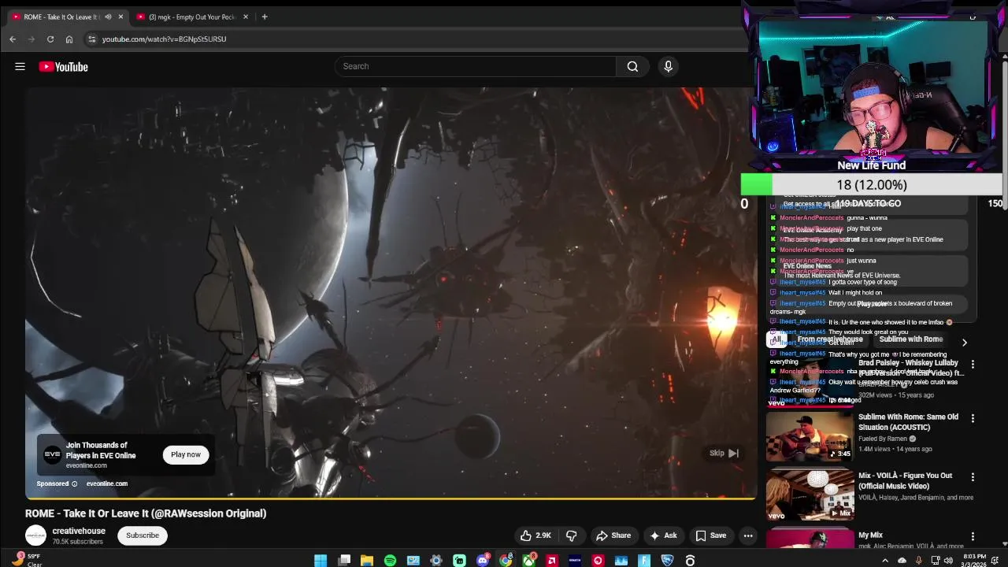Save video to a playlist
This screenshot has width=1008, height=567.
coord(710,535)
